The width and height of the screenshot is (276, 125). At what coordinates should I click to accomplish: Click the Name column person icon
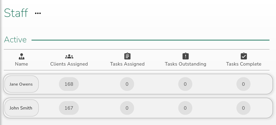pos(21,56)
